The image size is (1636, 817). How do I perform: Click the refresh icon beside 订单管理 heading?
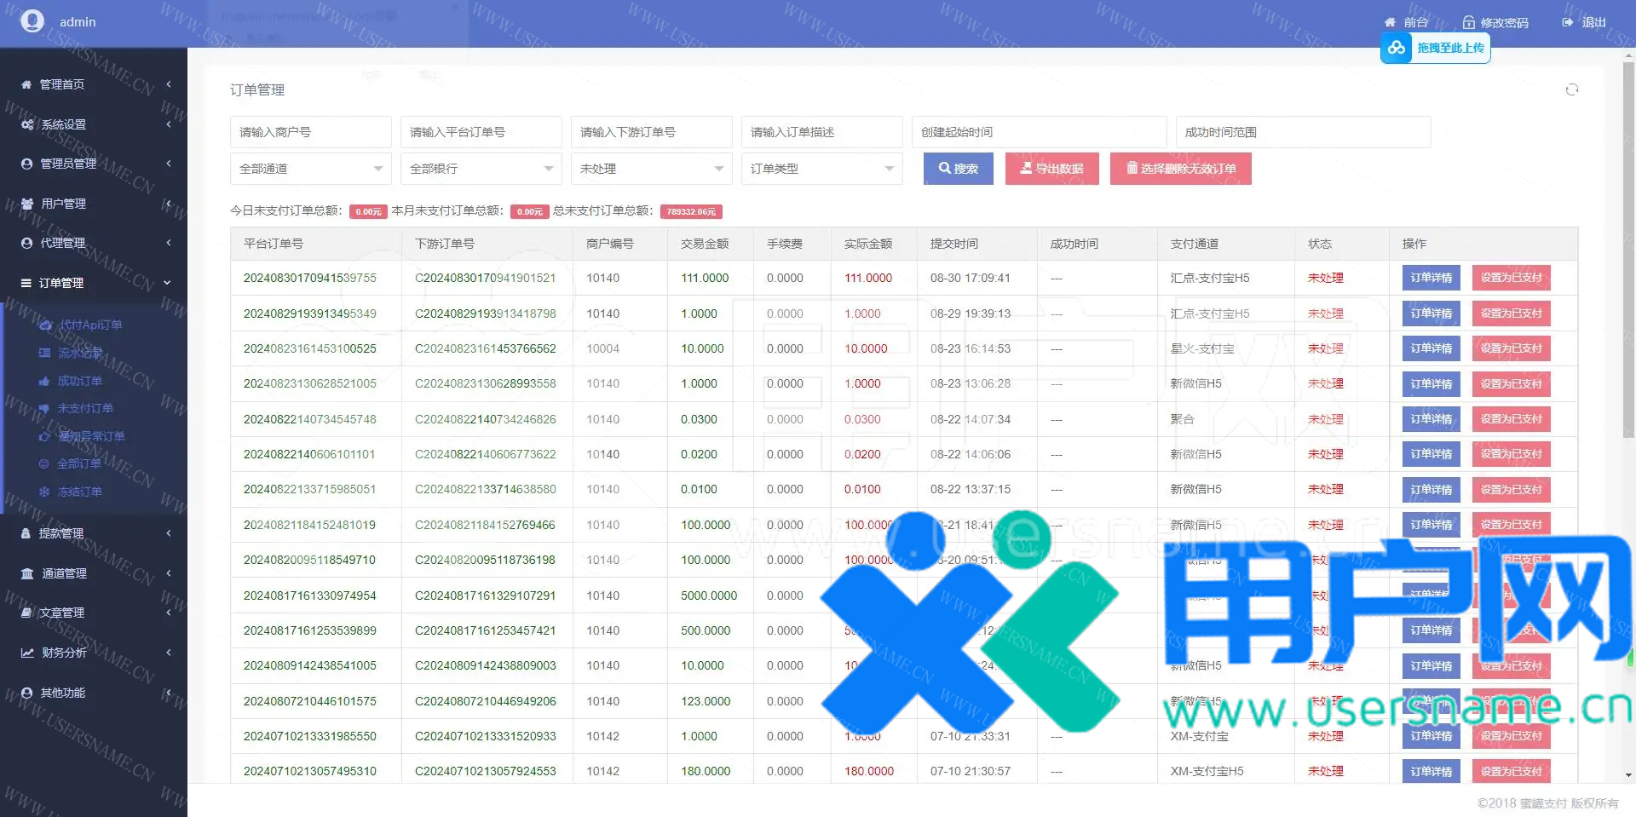pos(1572,89)
